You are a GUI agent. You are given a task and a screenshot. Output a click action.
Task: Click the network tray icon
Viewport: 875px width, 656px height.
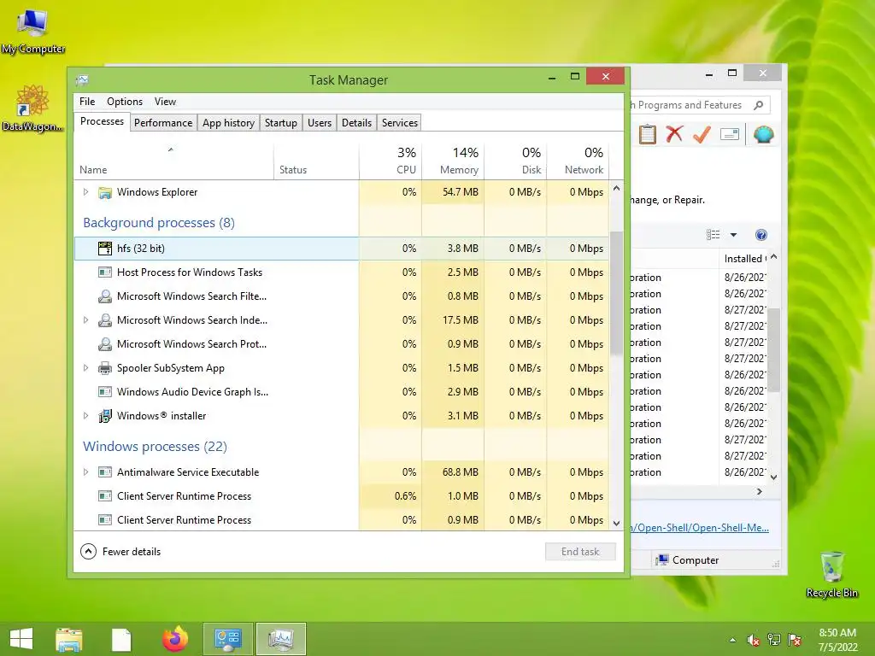point(774,640)
